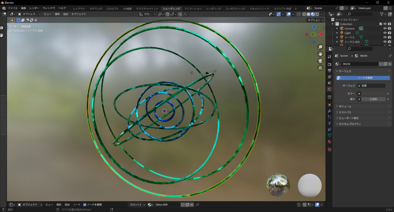Click the ノードを使用 button in World surface
The height and width of the screenshot is (212, 394).
[x=363, y=78]
